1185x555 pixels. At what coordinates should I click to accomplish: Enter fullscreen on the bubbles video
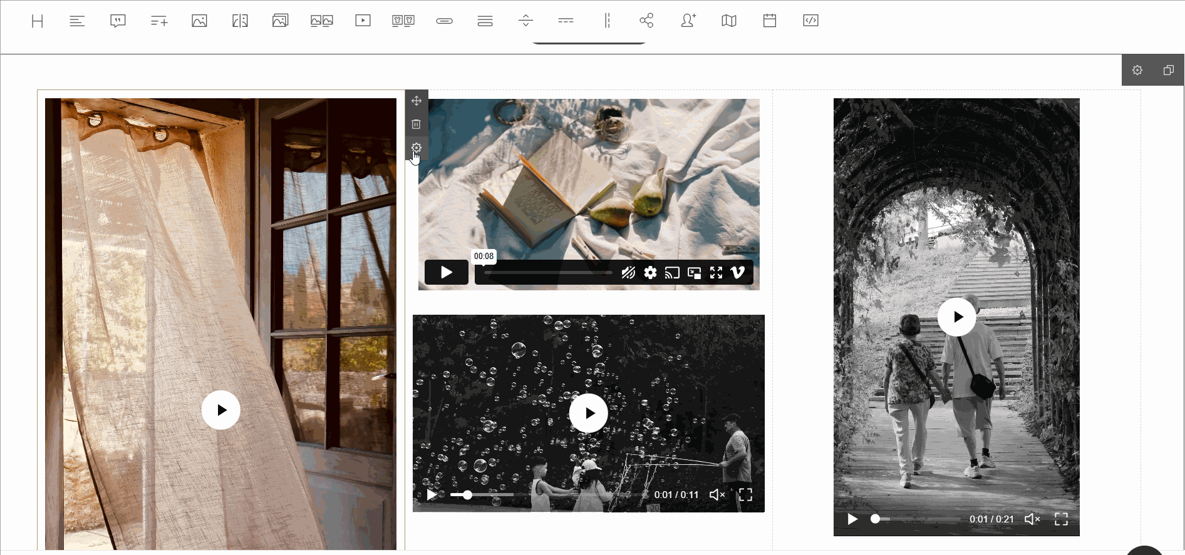tap(745, 495)
